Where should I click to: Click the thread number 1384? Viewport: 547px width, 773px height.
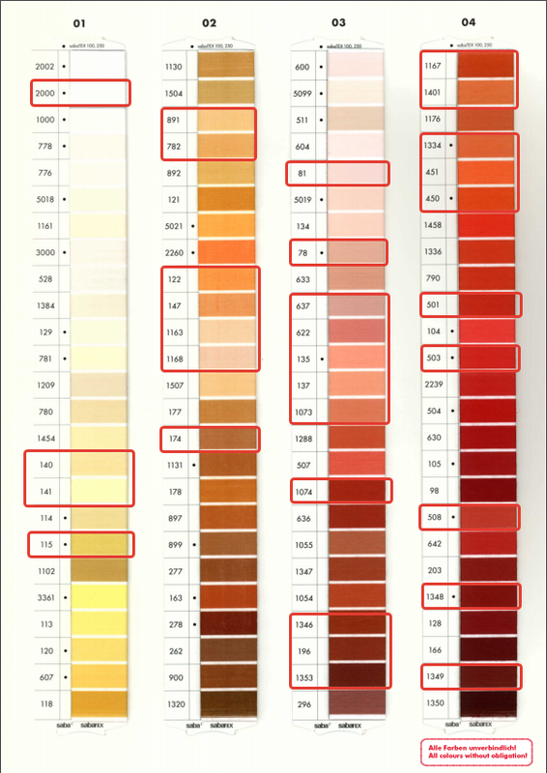[x=45, y=305]
